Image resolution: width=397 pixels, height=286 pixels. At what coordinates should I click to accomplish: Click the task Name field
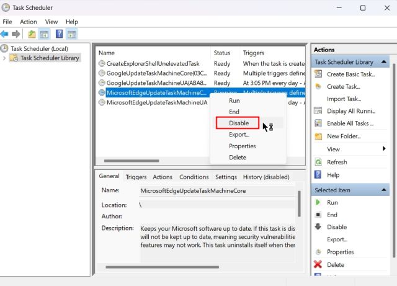click(218, 190)
